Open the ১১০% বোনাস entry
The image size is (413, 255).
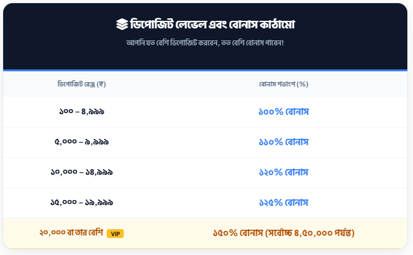[x=284, y=142]
